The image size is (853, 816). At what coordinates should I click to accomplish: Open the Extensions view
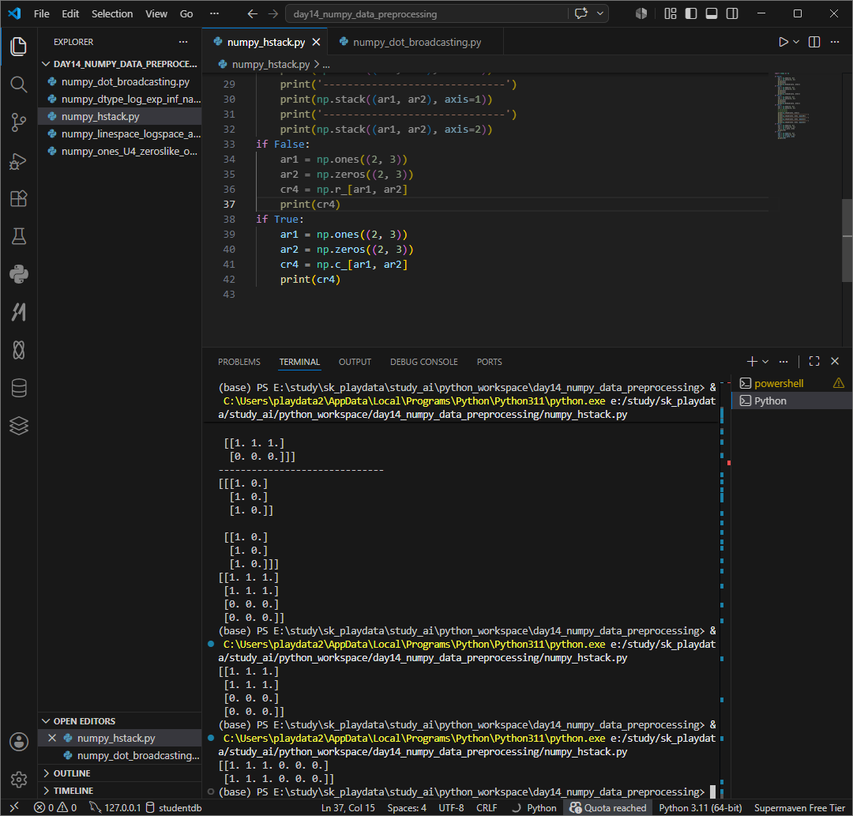point(18,198)
